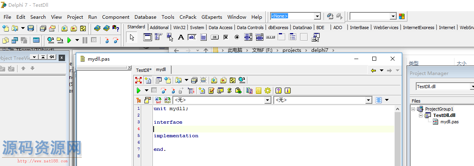The width and height of the screenshot is (474, 166).
Task: Select the Memo component in palette
Action: (x=203, y=37)
